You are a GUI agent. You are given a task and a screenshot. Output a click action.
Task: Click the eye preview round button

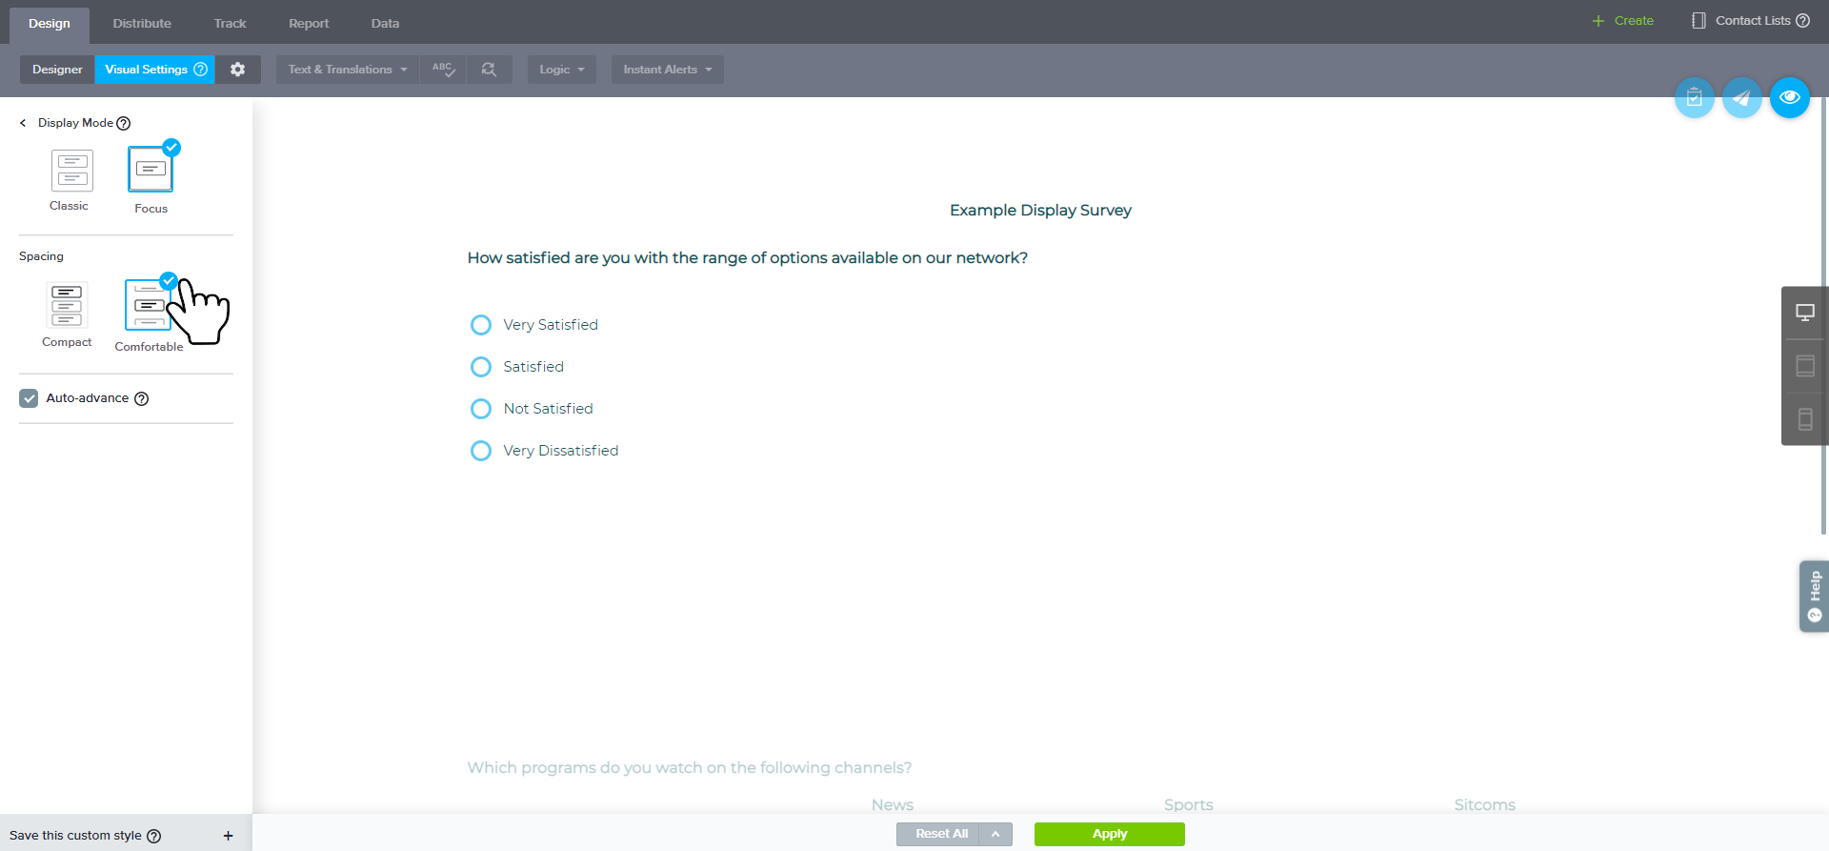(1789, 98)
